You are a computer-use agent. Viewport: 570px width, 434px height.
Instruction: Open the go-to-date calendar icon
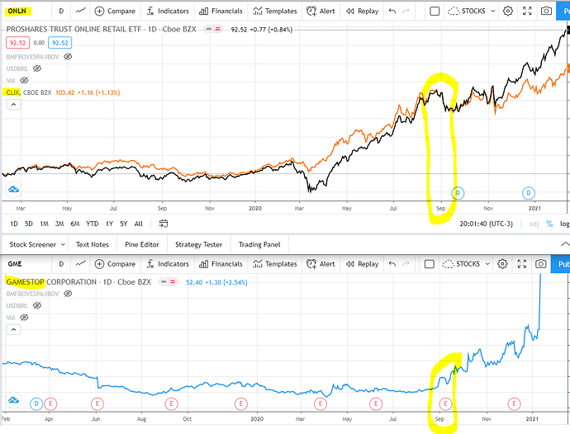164,224
